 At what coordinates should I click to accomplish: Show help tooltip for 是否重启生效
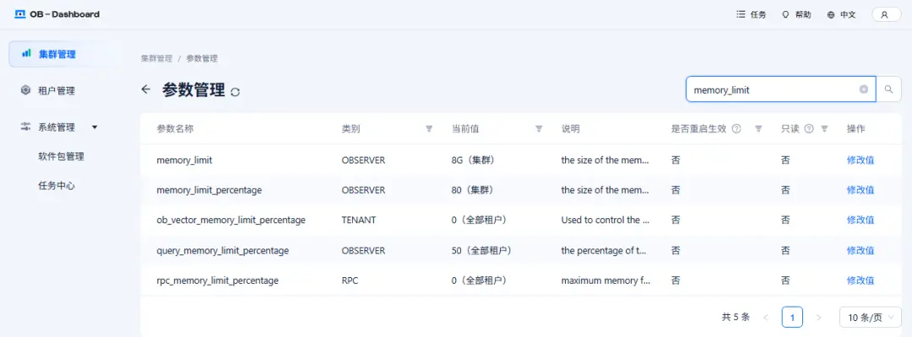pyautogui.click(x=736, y=129)
